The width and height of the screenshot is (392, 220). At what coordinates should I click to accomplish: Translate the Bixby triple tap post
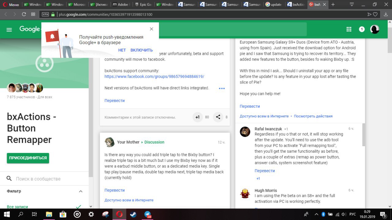coord(115,190)
